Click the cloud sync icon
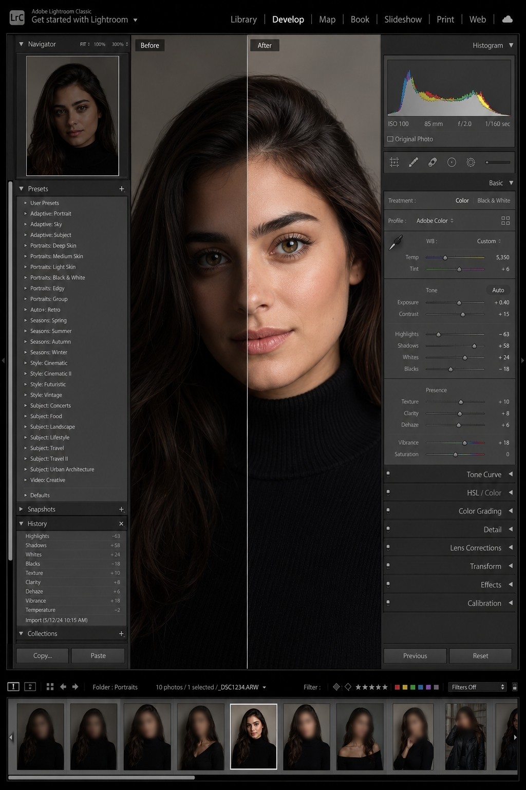 [507, 19]
